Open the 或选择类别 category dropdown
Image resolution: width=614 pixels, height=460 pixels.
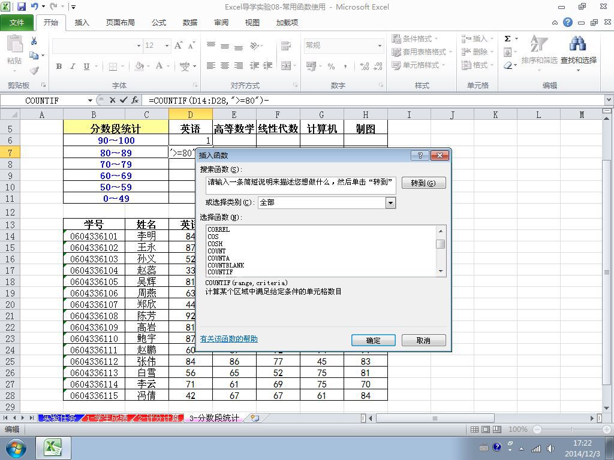[390, 202]
